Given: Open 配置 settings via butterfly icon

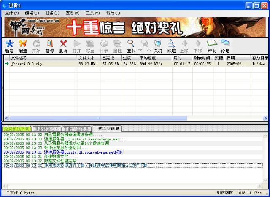Looking at the screenshot, I should pyautogui.click(x=23, y=46).
